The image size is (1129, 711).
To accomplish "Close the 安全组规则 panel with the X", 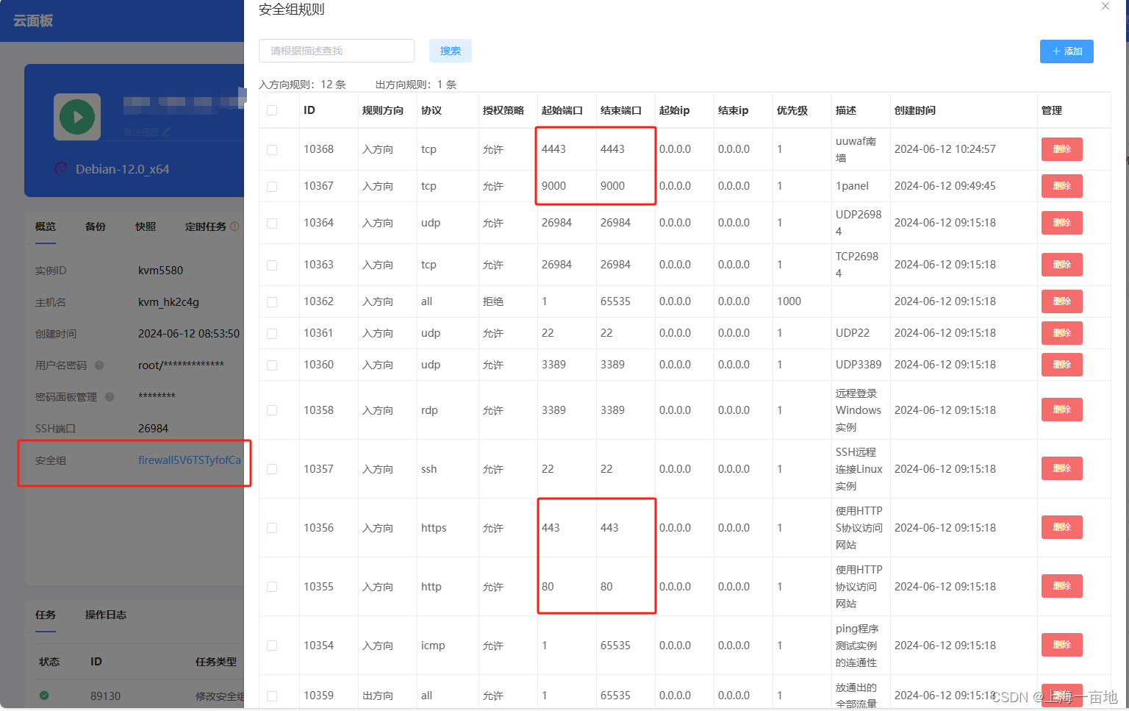I will click(1105, 7).
